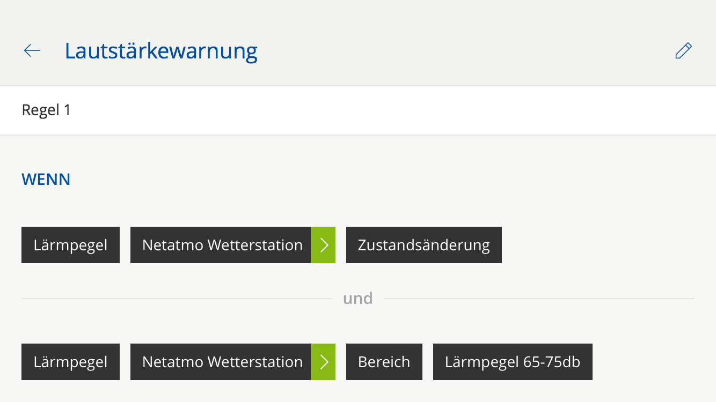Open Lärmpegel chip in second condition

(x=70, y=362)
